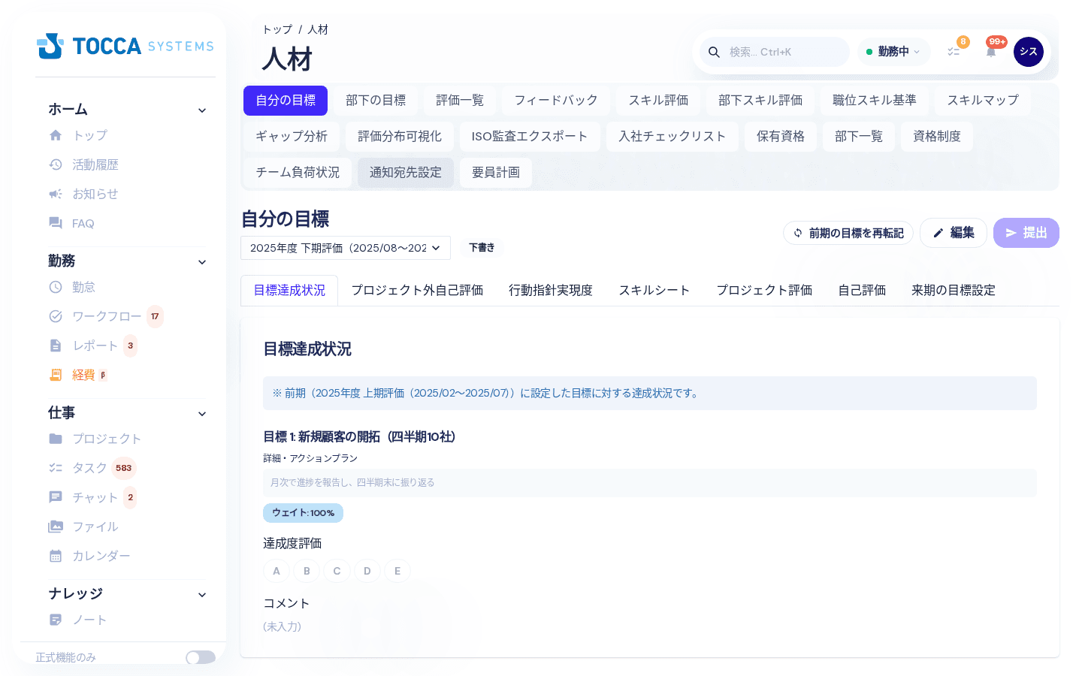This screenshot has height=676, width=1082.
Task: Open チャット message icon
Action: point(56,497)
